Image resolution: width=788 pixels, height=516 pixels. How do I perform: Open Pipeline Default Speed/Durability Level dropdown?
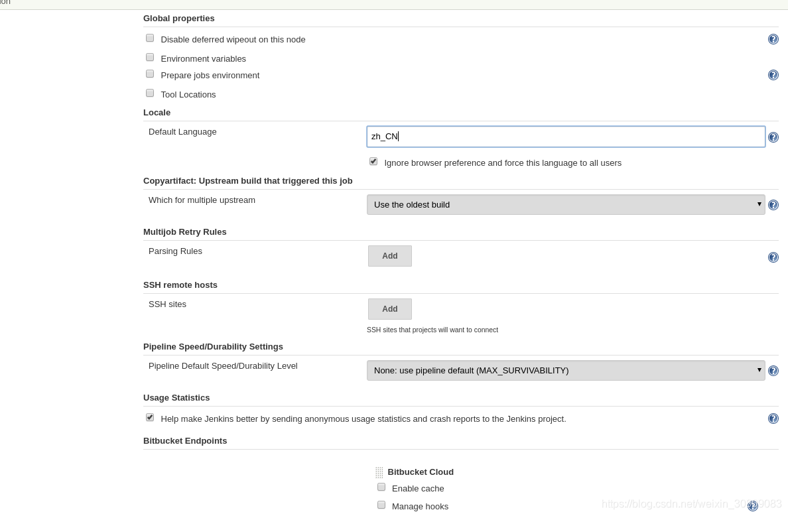(566, 370)
